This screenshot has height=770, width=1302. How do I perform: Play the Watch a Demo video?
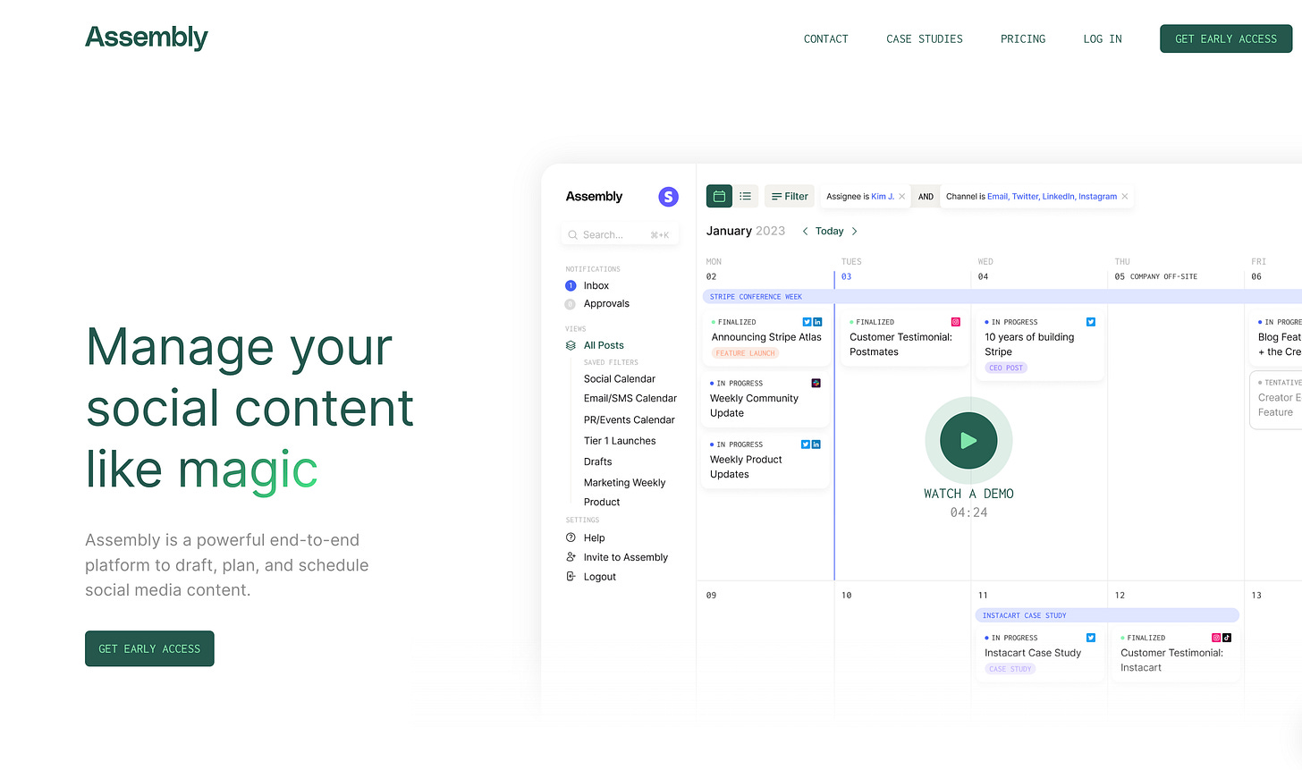coord(968,440)
